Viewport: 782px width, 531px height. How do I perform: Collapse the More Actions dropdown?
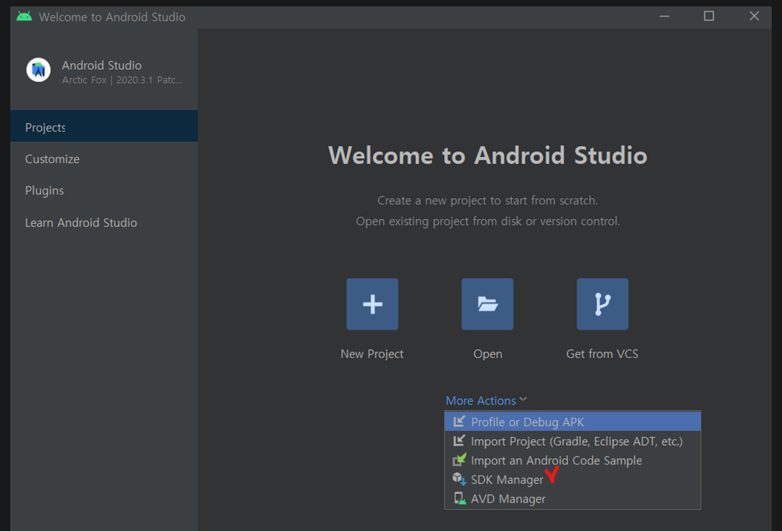point(486,401)
